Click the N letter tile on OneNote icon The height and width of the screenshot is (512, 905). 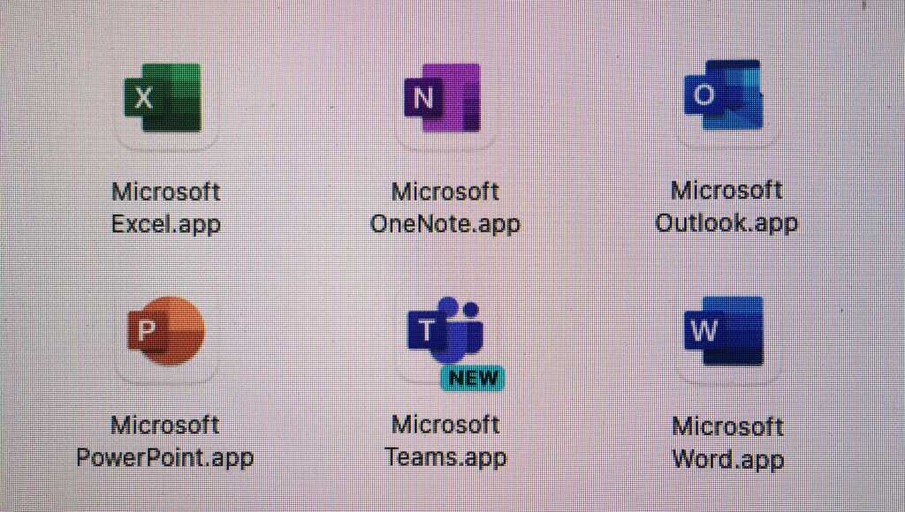coord(422,99)
